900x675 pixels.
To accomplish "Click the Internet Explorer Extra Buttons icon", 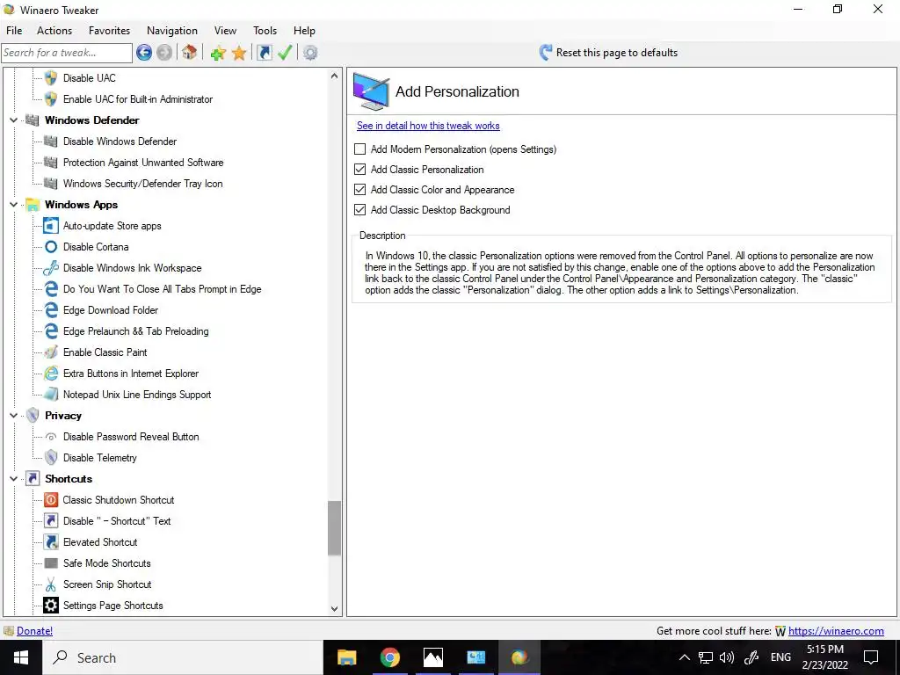I will [51, 374].
